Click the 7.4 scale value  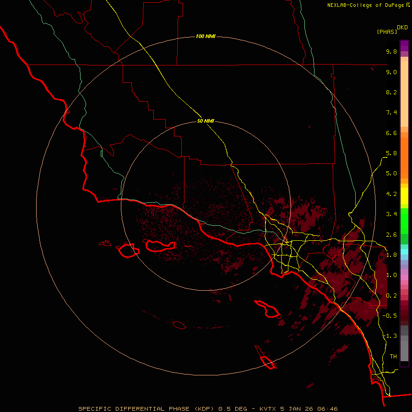(391, 113)
